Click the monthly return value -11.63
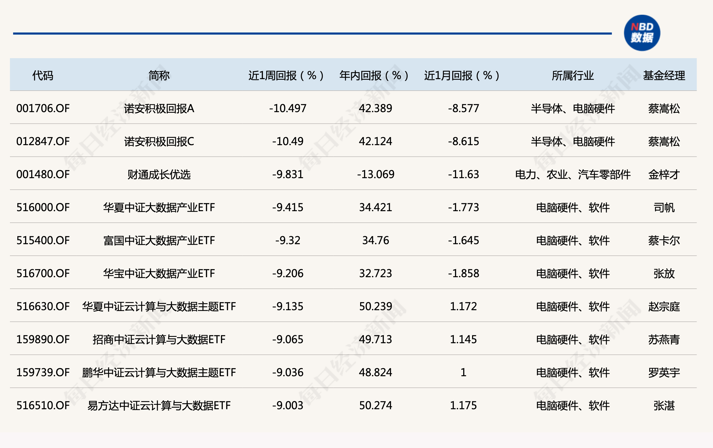This screenshot has width=713, height=448. click(463, 174)
